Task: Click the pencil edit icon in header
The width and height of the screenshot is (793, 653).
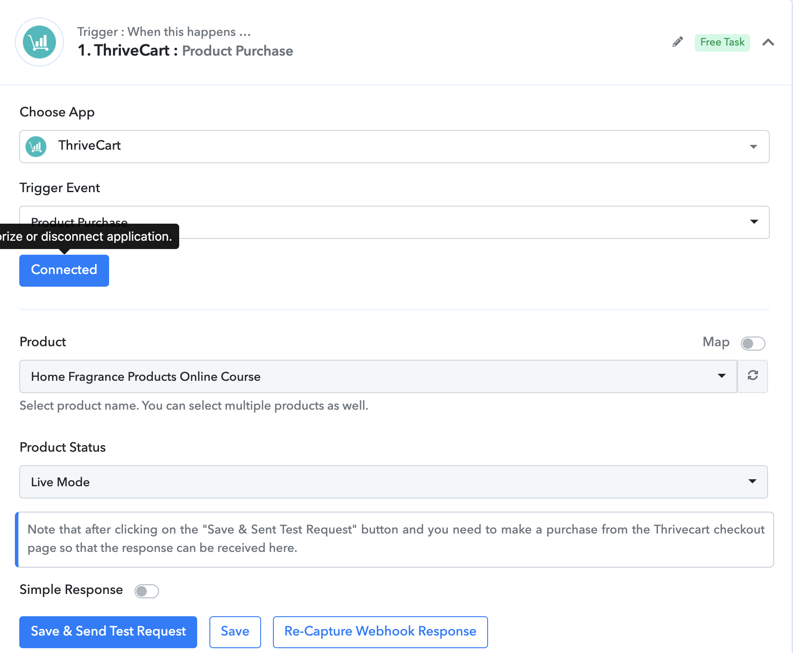Action: click(677, 42)
